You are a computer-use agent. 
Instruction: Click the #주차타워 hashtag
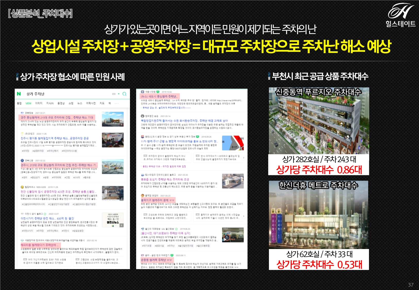56,178
